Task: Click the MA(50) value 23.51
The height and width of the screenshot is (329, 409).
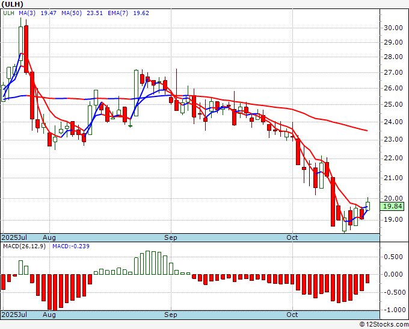Action: pos(94,13)
